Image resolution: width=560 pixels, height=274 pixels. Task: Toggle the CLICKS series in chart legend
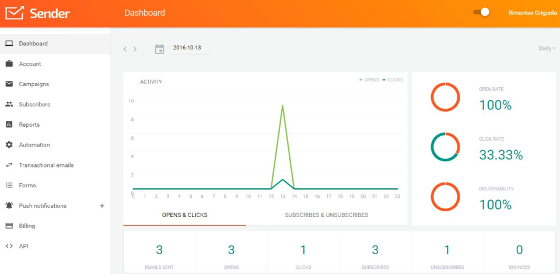click(x=393, y=80)
